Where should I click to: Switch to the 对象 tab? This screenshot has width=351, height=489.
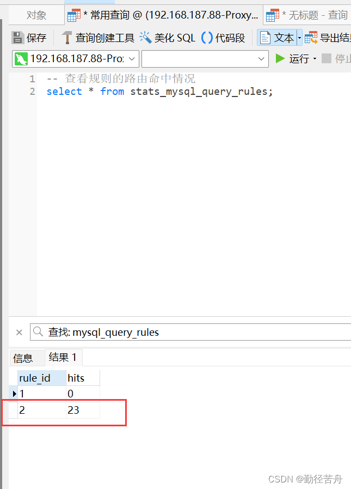tap(36, 15)
